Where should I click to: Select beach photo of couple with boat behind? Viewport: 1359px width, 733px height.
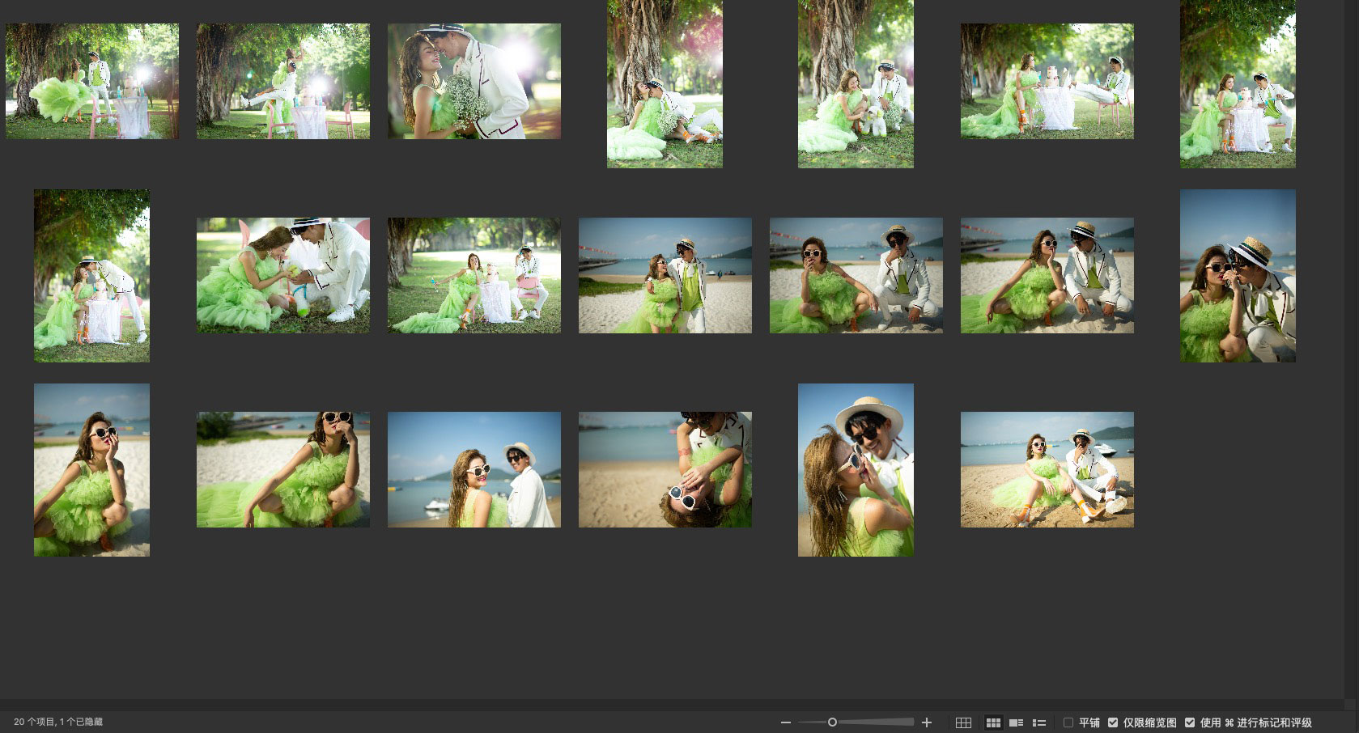(474, 469)
